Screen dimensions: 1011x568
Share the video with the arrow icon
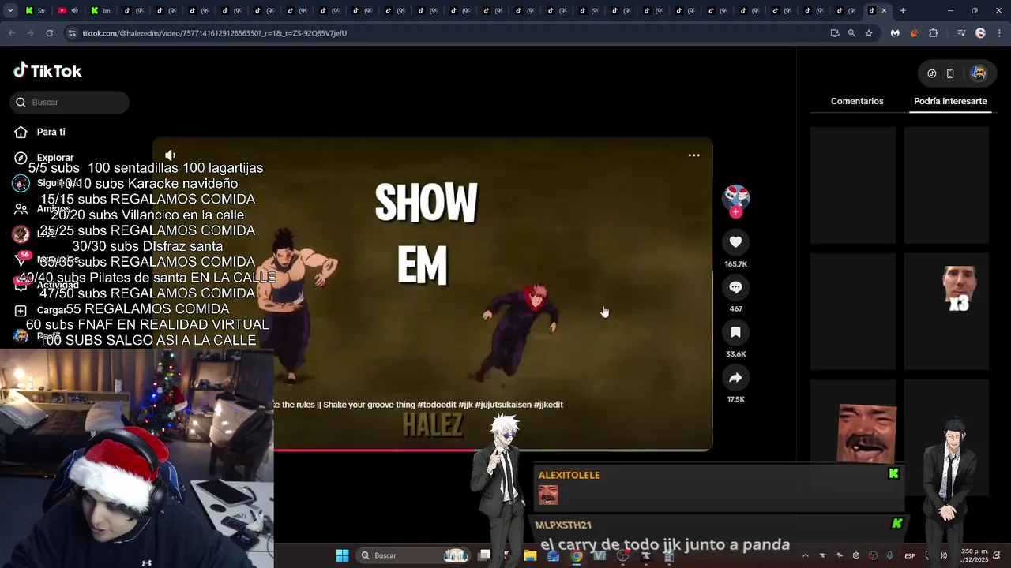coord(735,378)
